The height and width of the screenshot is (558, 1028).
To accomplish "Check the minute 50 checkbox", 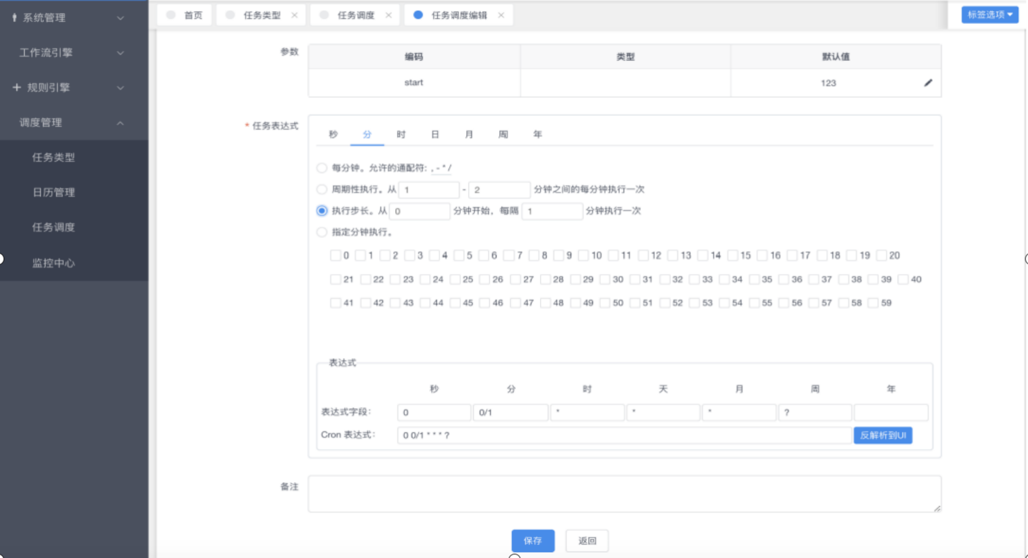I will click(605, 303).
